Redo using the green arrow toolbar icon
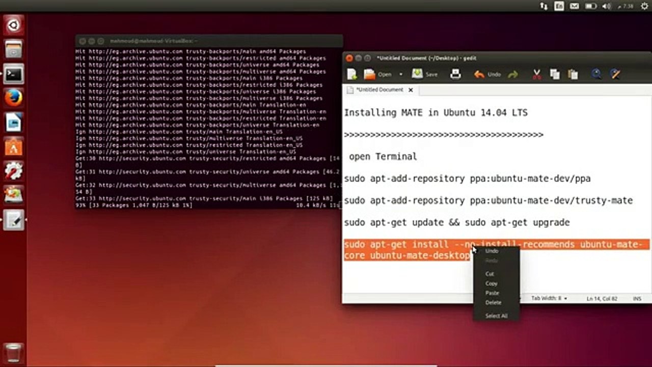652x367 pixels. [513, 74]
